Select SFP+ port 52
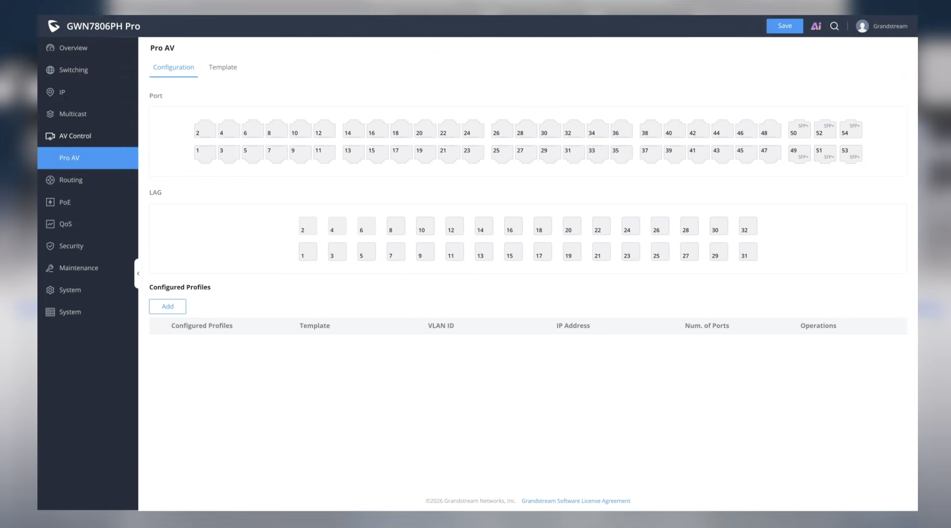The height and width of the screenshot is (528, 951). click(825, 129)
